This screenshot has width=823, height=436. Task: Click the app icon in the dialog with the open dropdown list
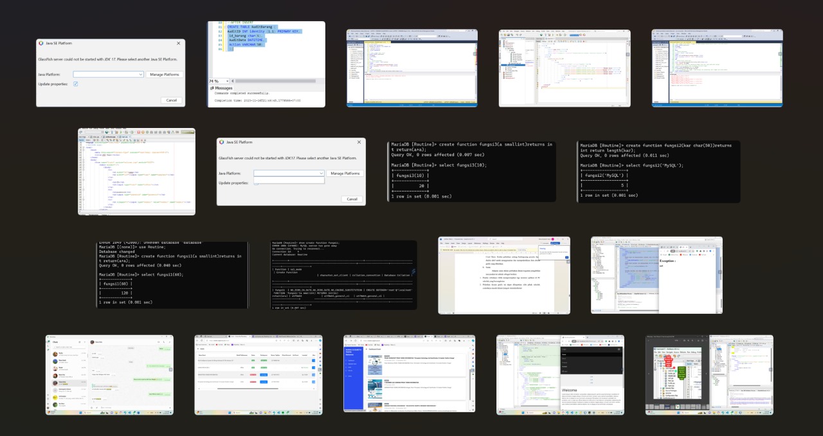(222, 142)
